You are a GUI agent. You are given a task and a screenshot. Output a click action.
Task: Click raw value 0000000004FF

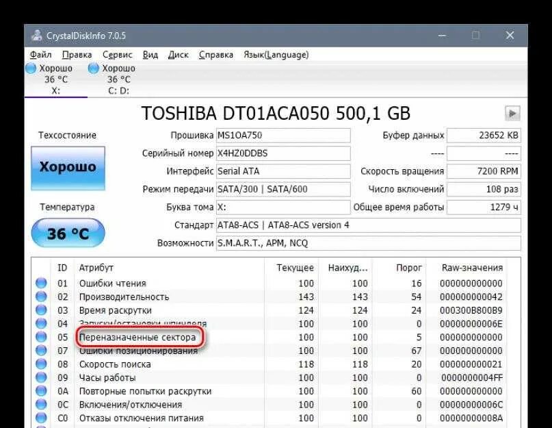coord(472,377)
